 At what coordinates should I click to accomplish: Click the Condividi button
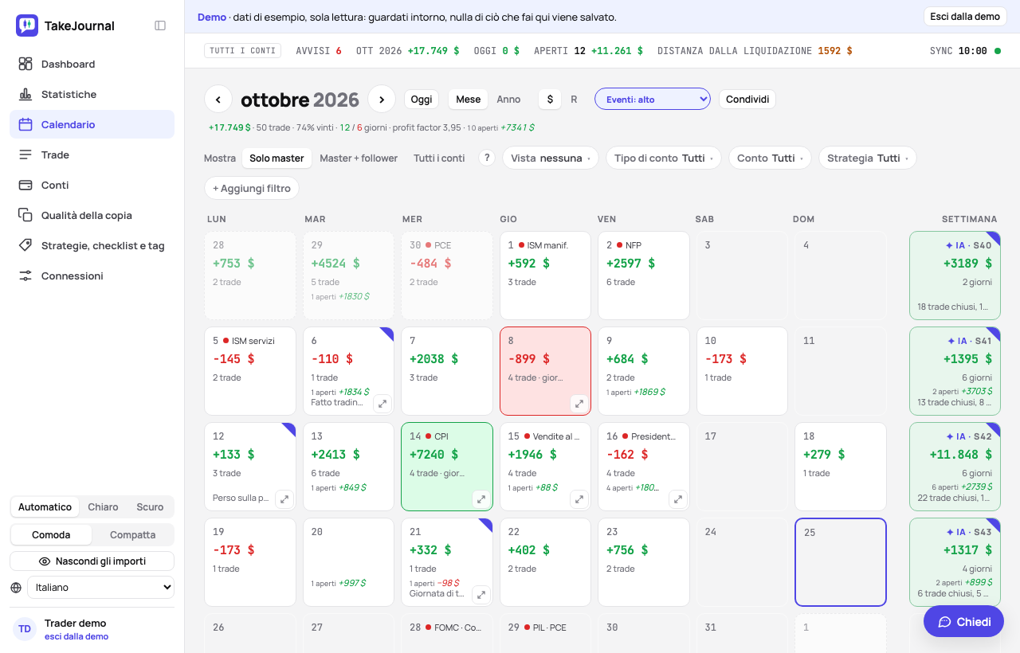[747, 100]
